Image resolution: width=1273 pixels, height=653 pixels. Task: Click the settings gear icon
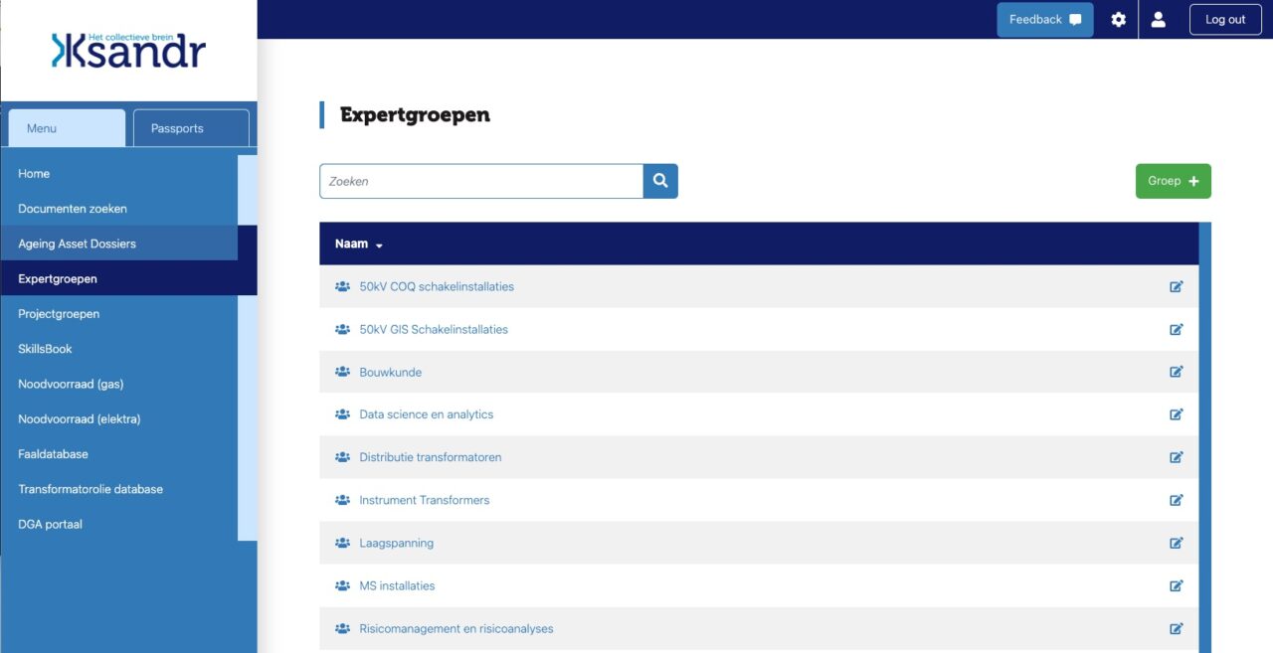click(x=1118, y=20)
